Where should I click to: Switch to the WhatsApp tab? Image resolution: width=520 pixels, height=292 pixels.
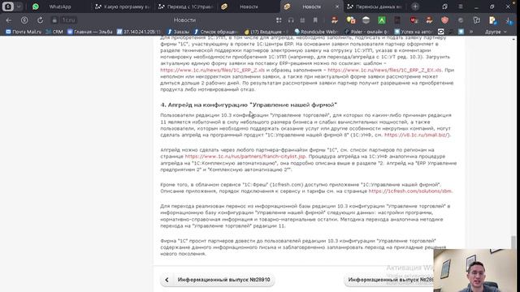[x=60, y=6]
